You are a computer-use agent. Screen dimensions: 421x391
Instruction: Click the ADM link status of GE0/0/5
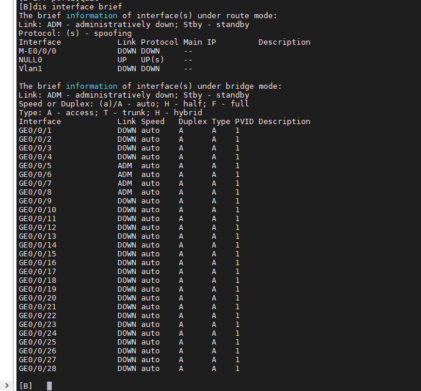click(x=125, y=165)
